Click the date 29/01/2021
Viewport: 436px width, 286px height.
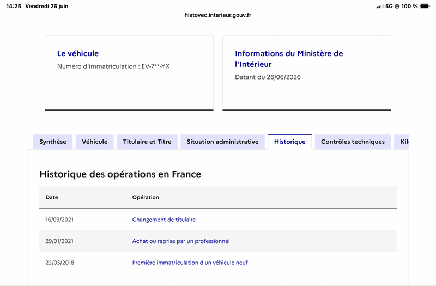(59, 241)
